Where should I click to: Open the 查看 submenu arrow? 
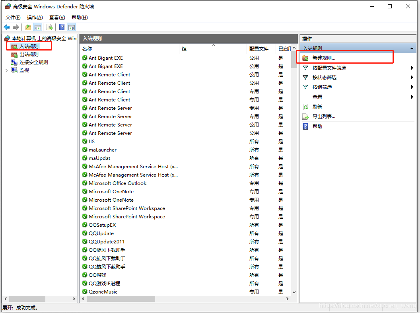point(412,97)
